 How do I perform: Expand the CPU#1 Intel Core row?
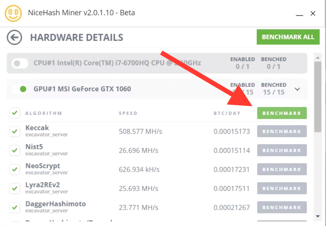coord(157,63)
